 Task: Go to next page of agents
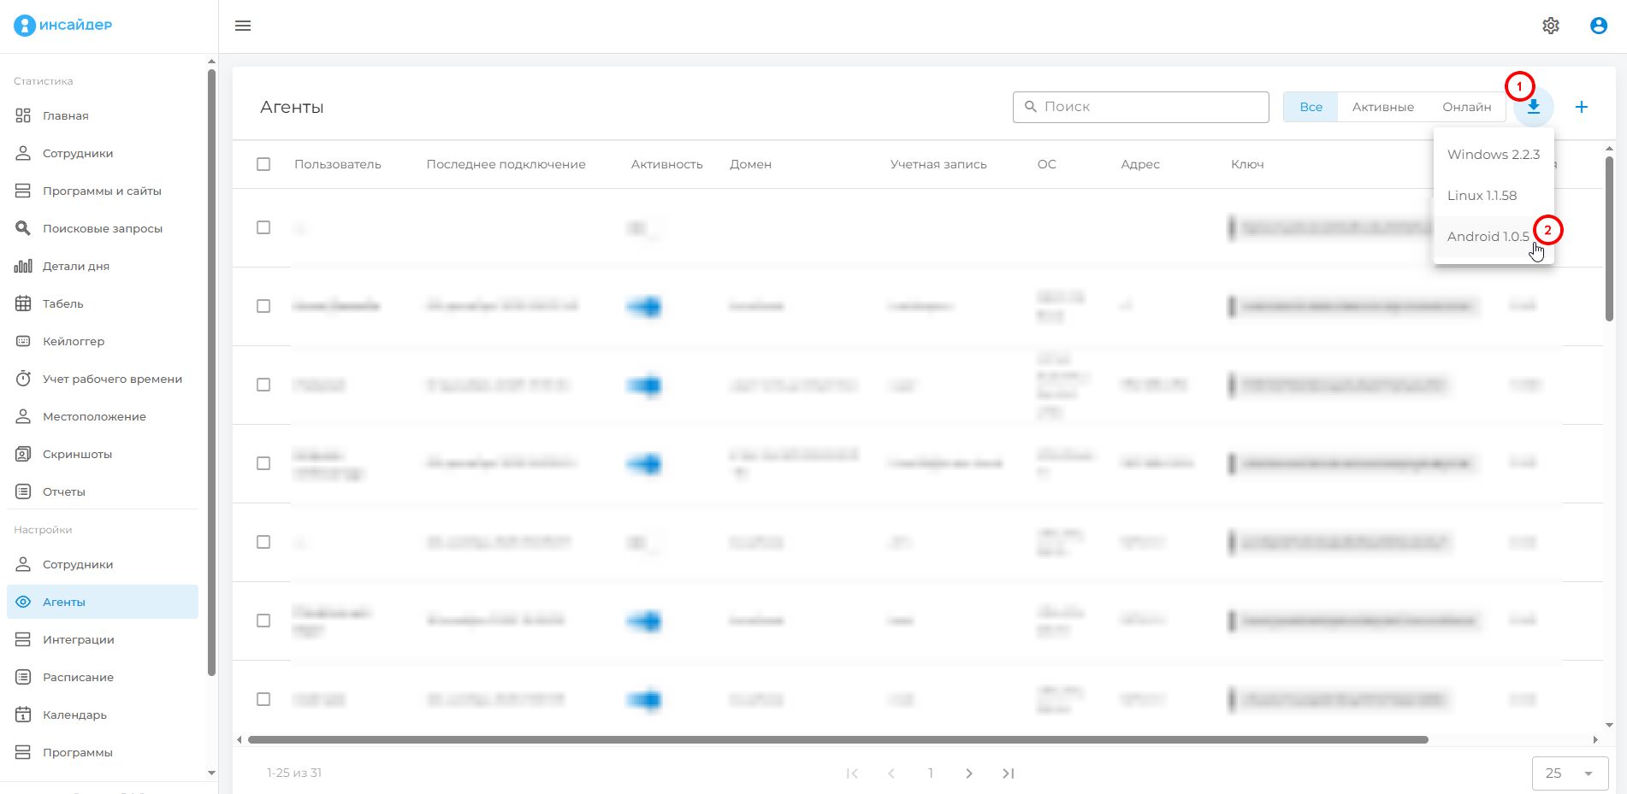tap(968, 773)
